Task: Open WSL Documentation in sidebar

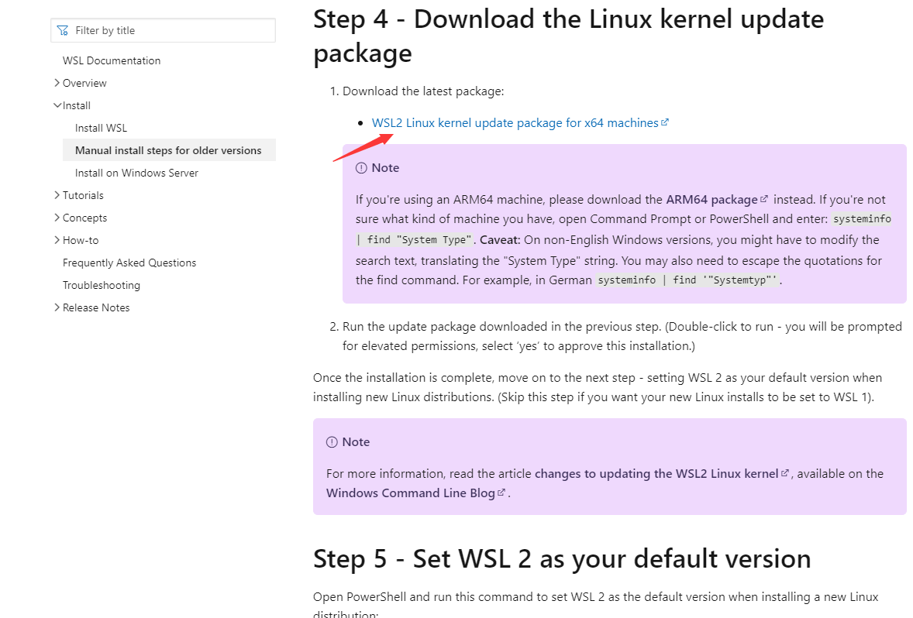Action: [x=112, y=60]
